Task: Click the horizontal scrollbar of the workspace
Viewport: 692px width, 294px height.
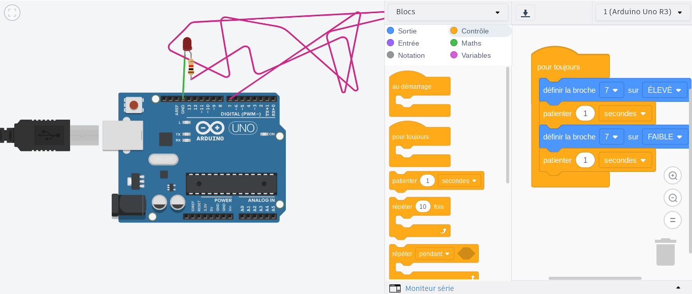Action: [595, 278]
